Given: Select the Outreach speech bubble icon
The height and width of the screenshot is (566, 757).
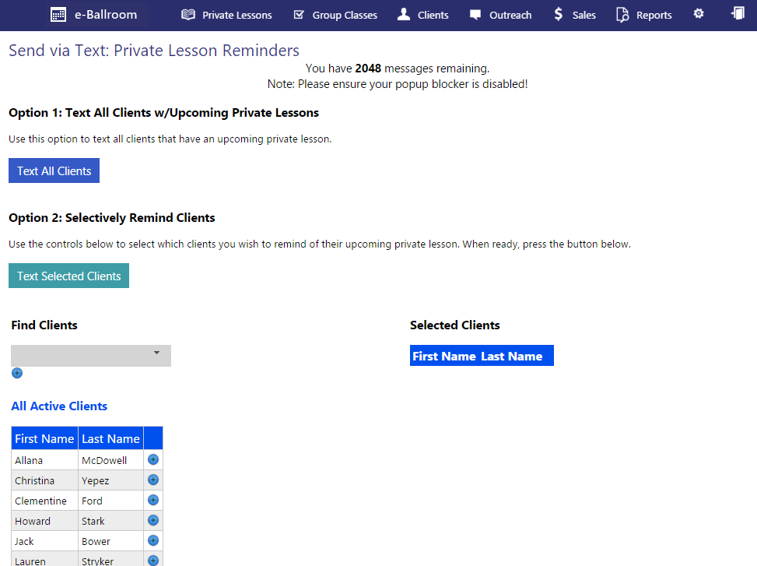Looking at the screenshot, I should pos(476,14).
